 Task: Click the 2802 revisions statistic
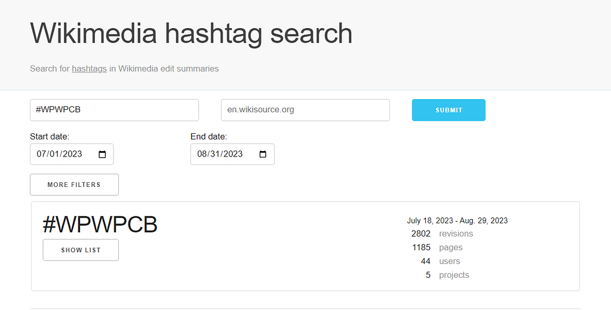pos(442,234)
